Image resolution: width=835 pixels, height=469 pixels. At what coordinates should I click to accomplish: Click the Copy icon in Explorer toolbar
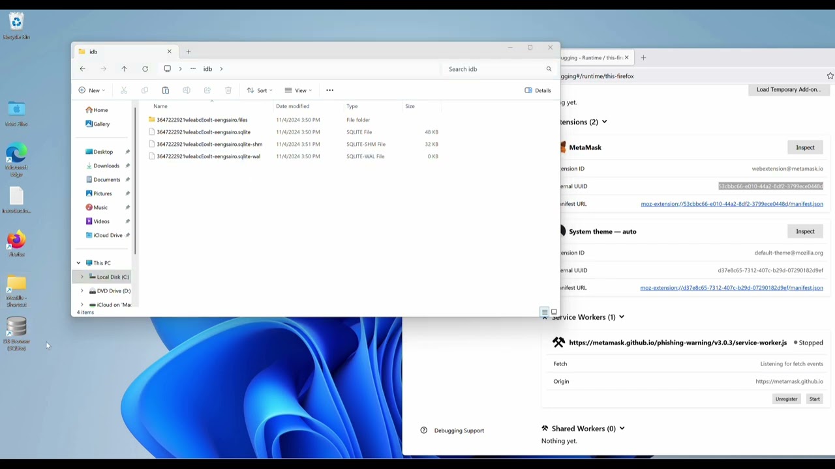145,91
